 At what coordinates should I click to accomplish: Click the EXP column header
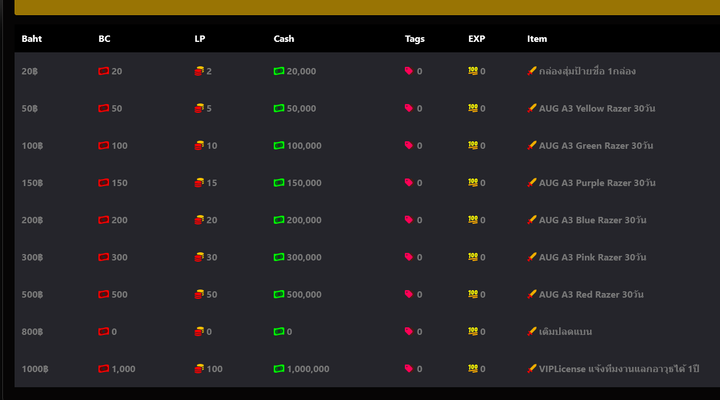(477, 39)
